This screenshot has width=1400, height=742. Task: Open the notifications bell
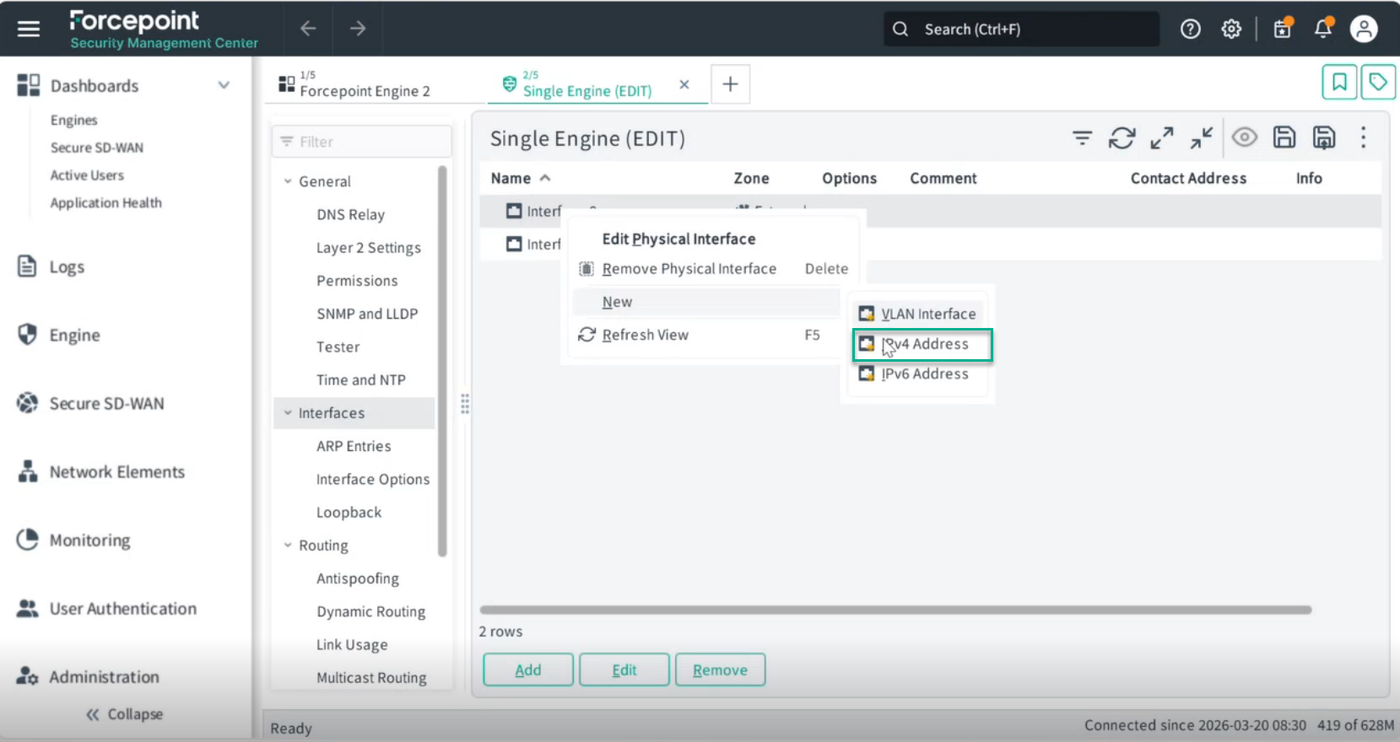[1323, 29]
